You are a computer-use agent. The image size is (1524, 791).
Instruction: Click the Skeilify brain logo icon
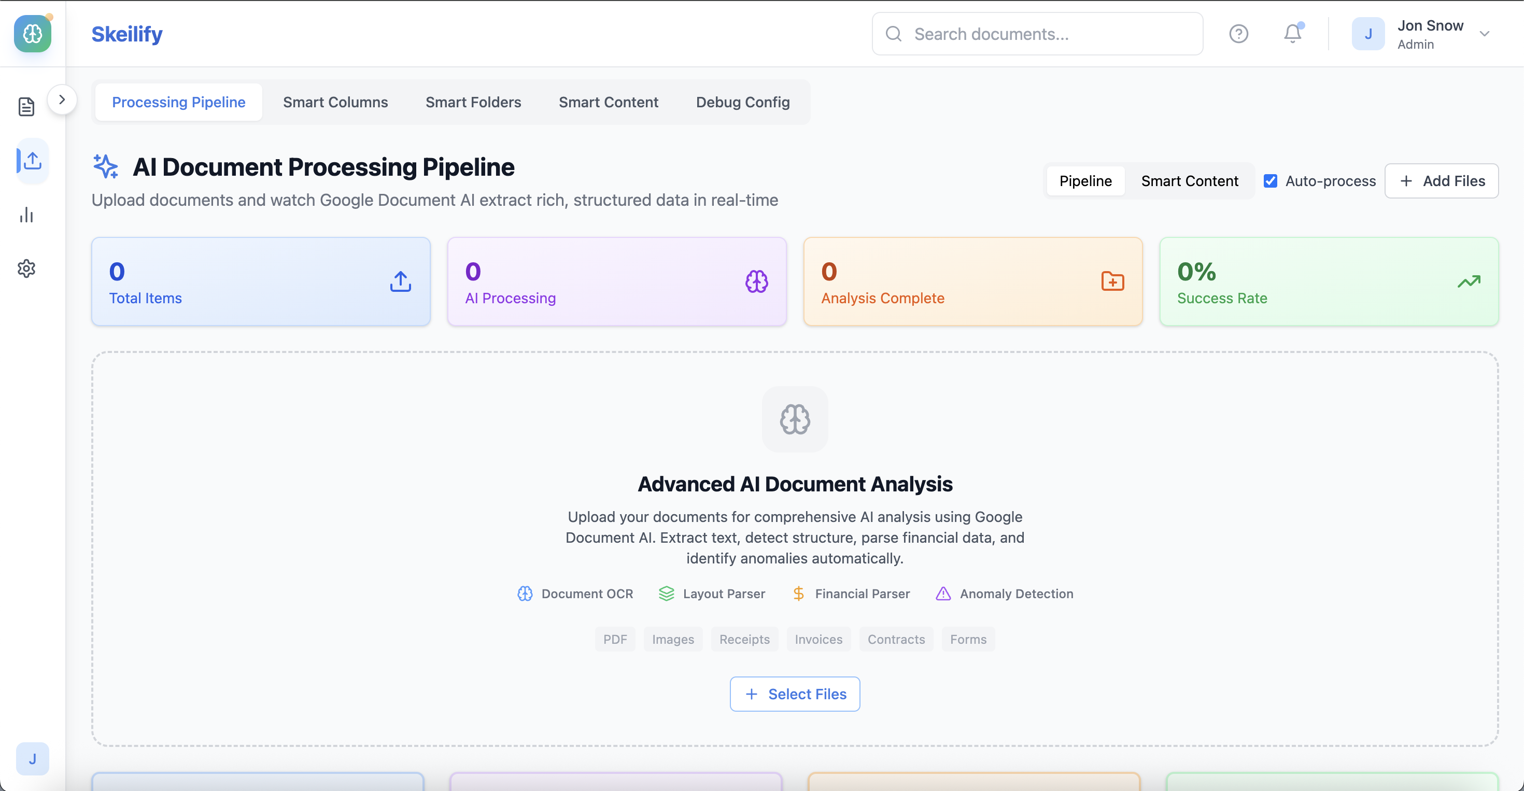[33, 34]
